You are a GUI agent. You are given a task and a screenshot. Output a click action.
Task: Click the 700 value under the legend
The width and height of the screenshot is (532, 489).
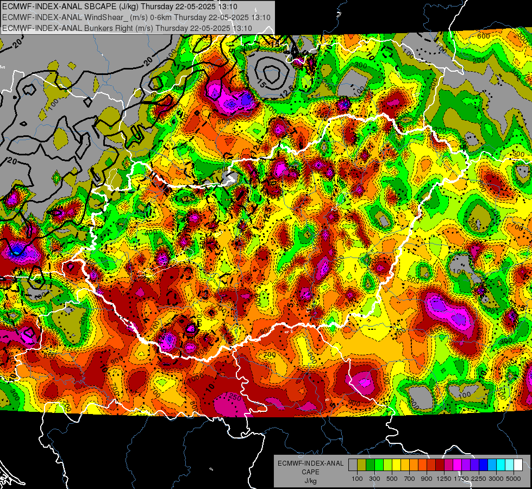click(x=410, y=479)
